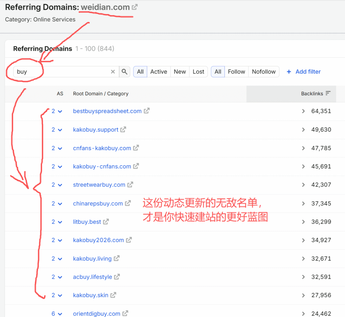Open external link icon for chinarepsbuy.com

tap(128, 203)
